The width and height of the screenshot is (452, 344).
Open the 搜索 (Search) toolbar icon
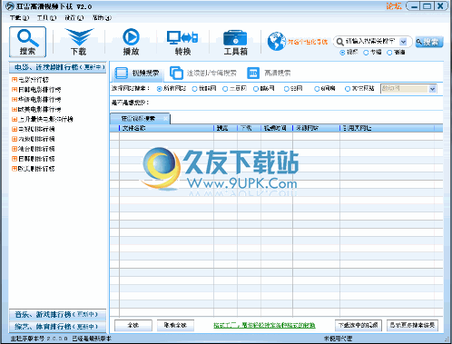[x=27, y=42]
